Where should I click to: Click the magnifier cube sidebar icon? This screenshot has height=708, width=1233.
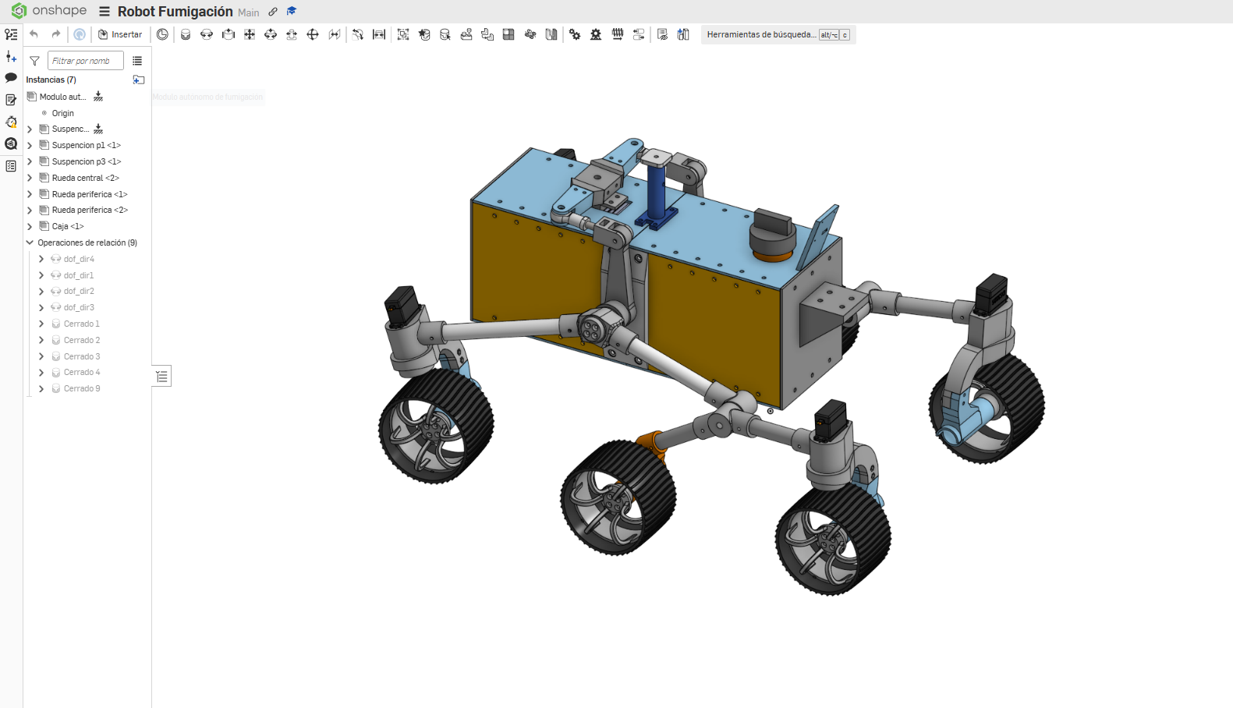pyautogui.click(x=11, y=143)
